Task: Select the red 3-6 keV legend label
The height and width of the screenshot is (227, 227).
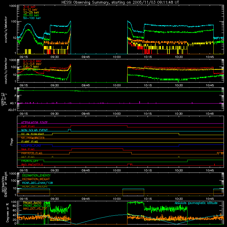Action: (x=30, y=7)
